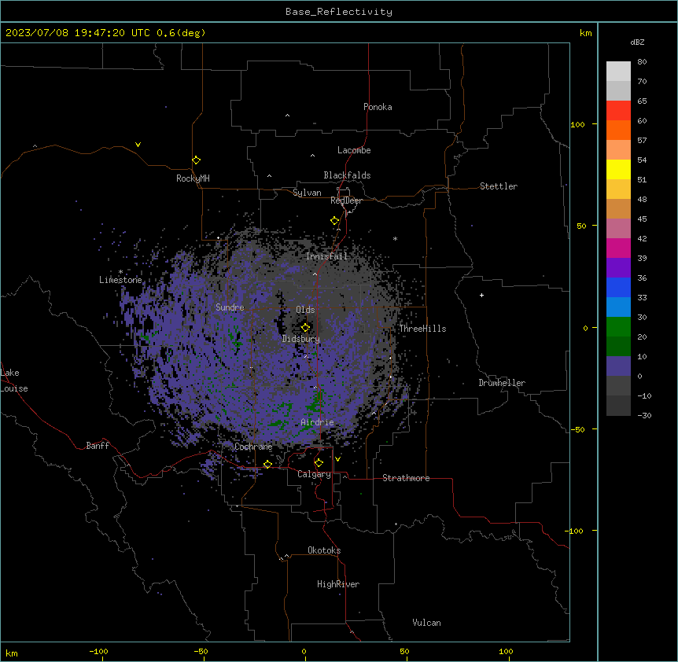Click the 10 dBZ purple legend swatch
Viewport: 678px width, 662px height.
pyautogui.click(x=618, y=366)
